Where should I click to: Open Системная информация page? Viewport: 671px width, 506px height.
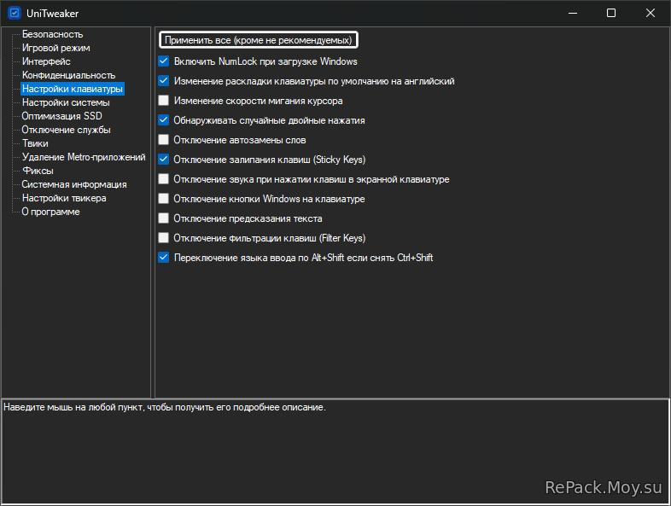74,184
